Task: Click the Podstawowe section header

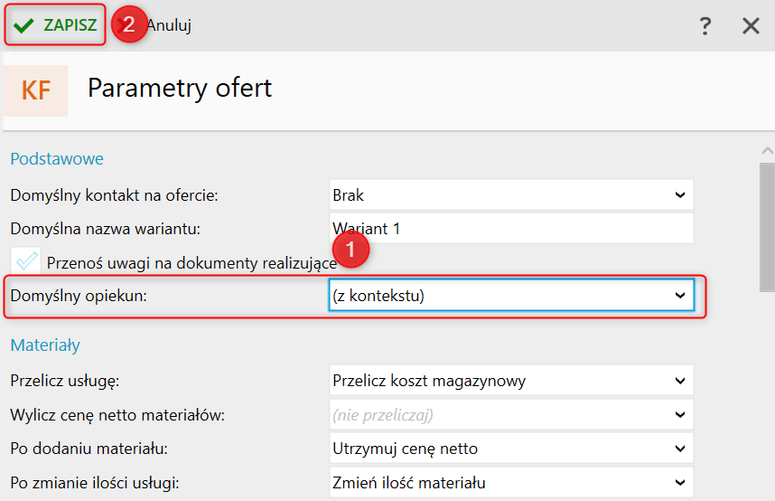Action: point(57,159)
